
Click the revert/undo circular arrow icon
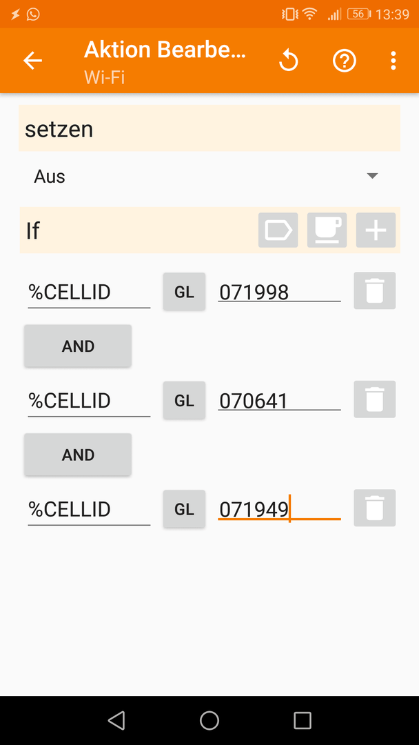click(288, 61)
